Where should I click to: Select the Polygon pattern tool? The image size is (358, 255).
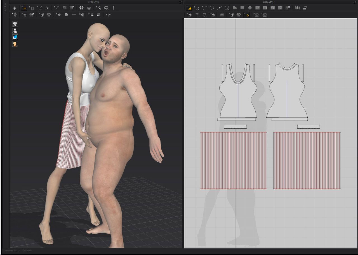tap(235, 8)
